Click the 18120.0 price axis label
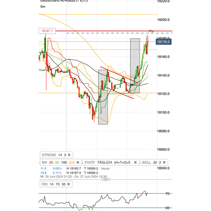Image resolution: width=211 pixels, height=211 pixels. [163, 94]
